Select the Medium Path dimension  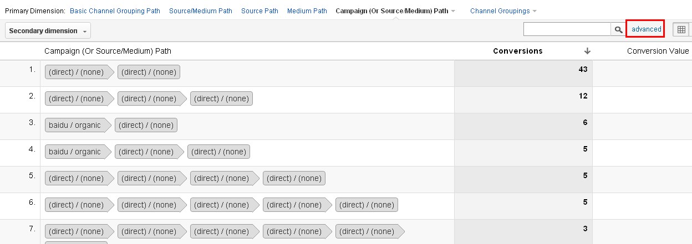307,11
